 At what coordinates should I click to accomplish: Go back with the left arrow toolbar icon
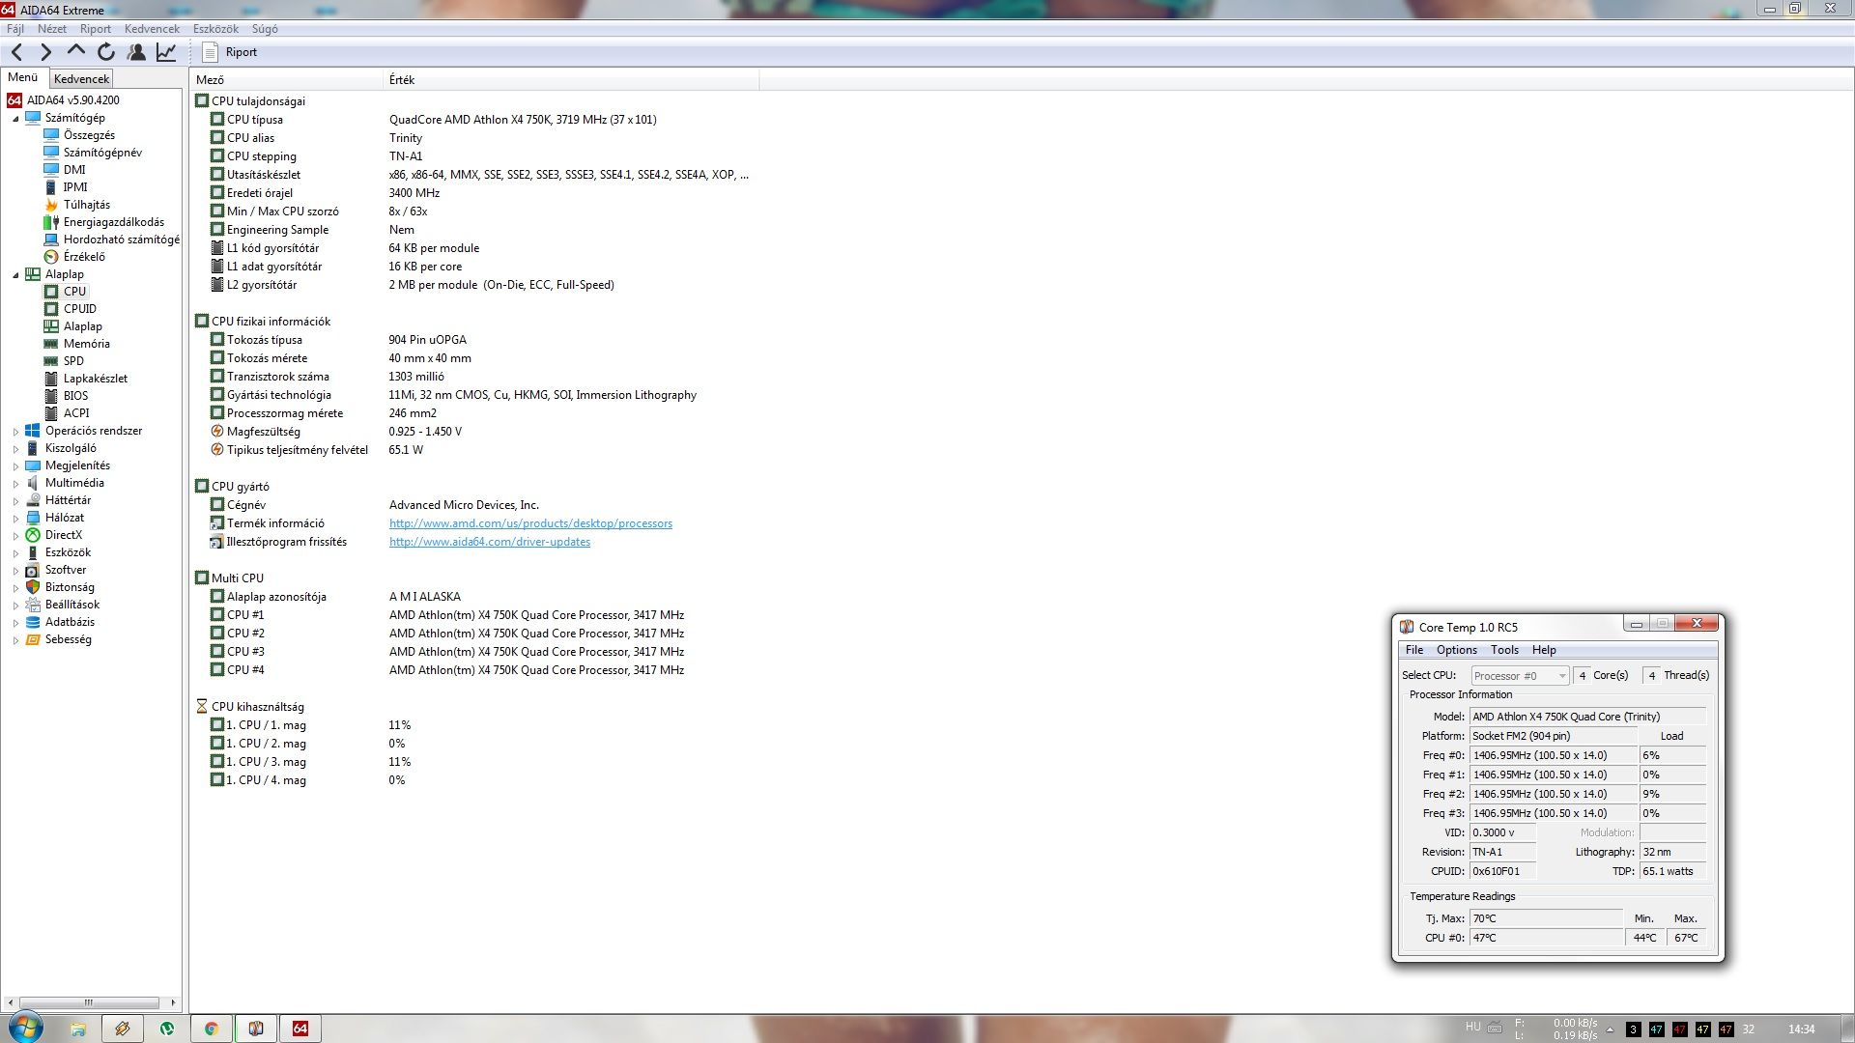click(x=16, y=52)
